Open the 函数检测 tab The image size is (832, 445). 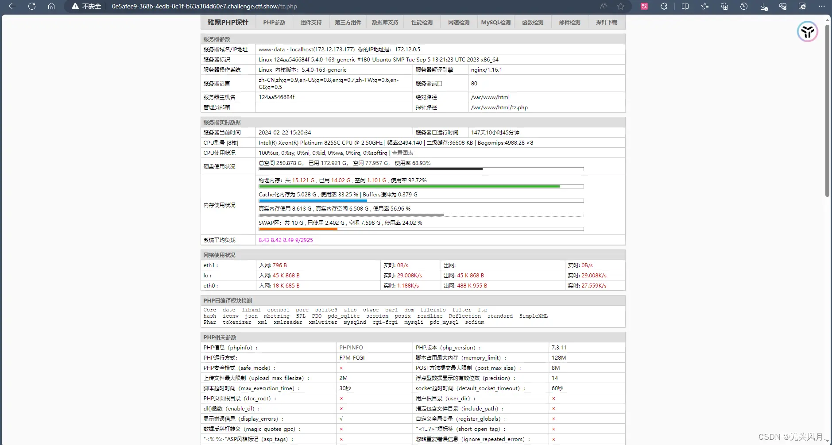pyautogui.click(x=533, y=22)
